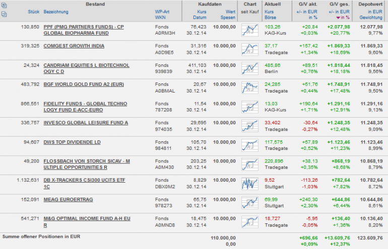Click daily loss -113,26 of CSI300 ETF
The width and height of the screenshot is (388, 249).
coord(309,180)
